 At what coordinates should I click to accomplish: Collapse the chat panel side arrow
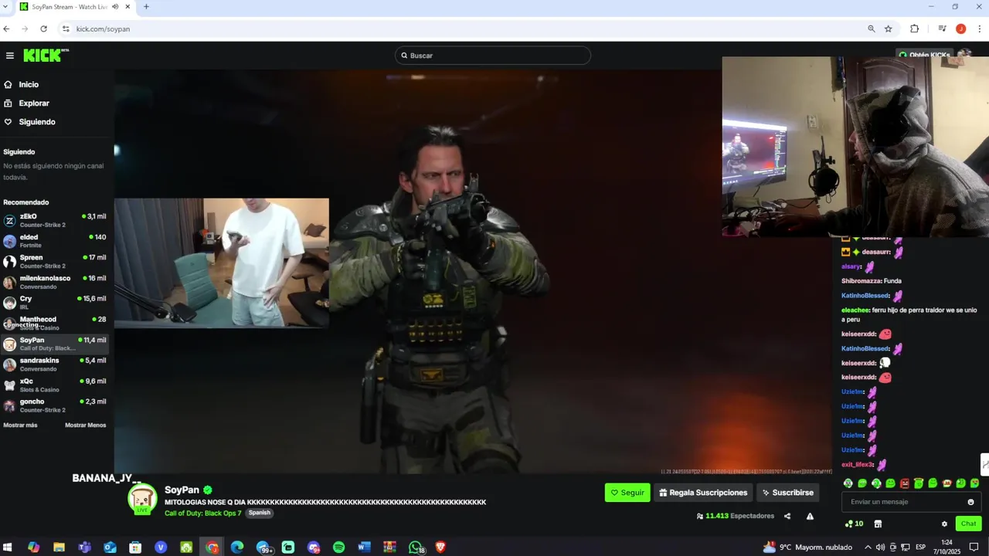point(985,463)
